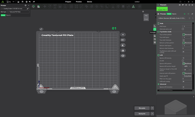Click the save project disk icon
The width and height of the screenshot is (195, 117).
coord(23,2)
